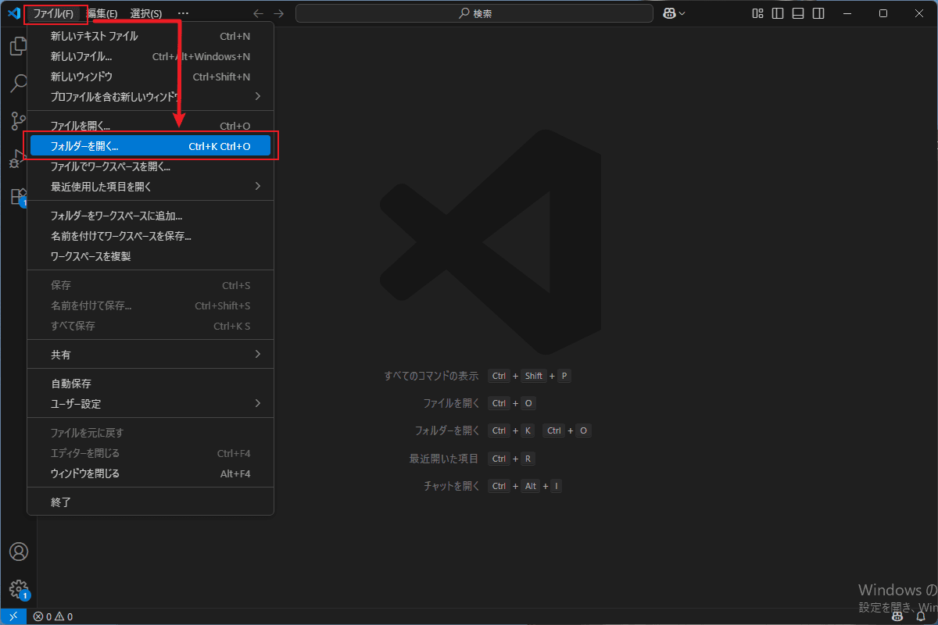Click the 最近開いた項目 shortcut hint text
The width and height of the screenshot is (938, 625).
click(444, 459)
